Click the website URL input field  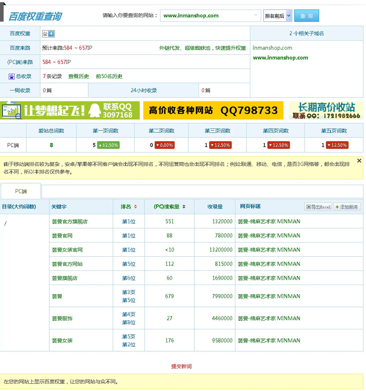[x=206, y=16]
